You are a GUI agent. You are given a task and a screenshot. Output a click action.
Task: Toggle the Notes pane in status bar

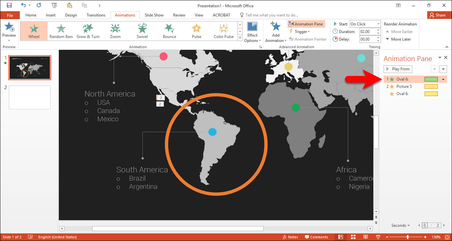[x=290, y=237]
